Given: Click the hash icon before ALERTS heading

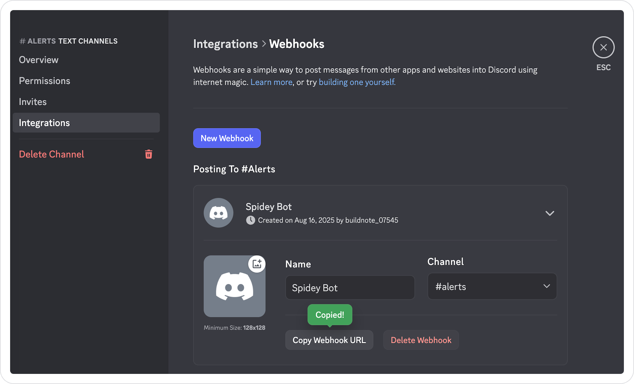Looking at the screenshot, I should pos(23,41).
